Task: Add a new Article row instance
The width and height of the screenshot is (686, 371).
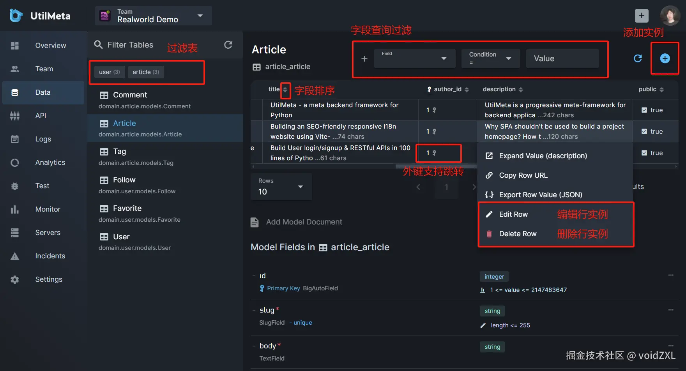Action: [665, 58]
